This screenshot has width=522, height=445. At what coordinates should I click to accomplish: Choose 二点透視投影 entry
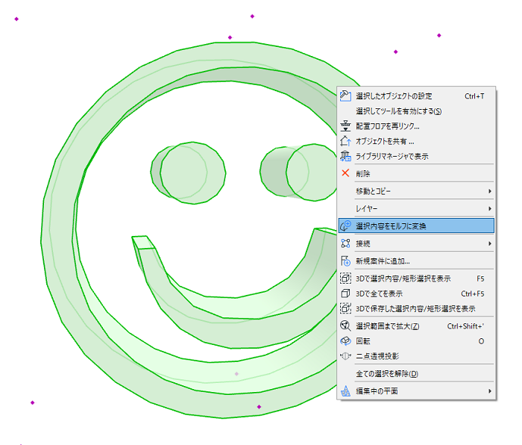[416, 356]
